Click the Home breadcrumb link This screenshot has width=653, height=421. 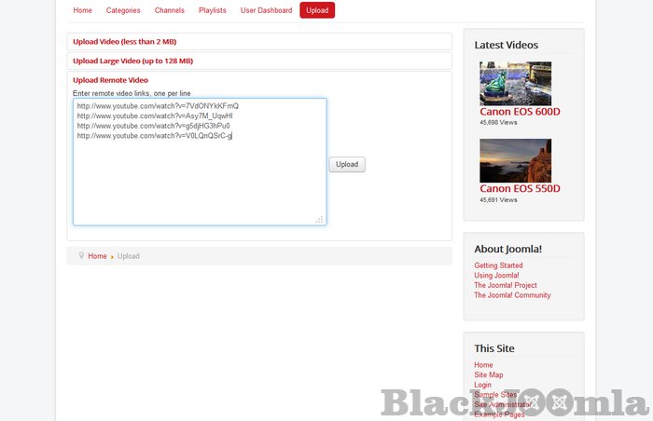pyautogui.click(x=97, y=256)
